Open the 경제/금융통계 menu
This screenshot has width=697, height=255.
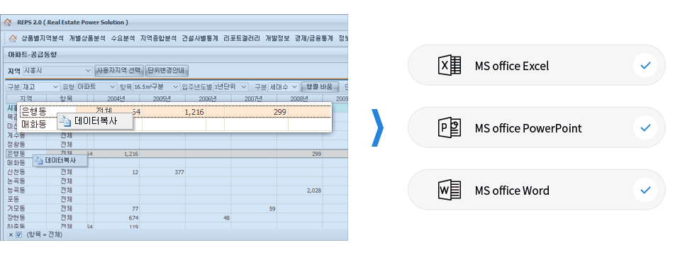pyautogui.click(x=314, y=39)
